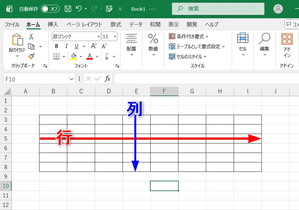Click the Undo arrow icon
This screenshot has height=210, width=299.
(79, 9)
